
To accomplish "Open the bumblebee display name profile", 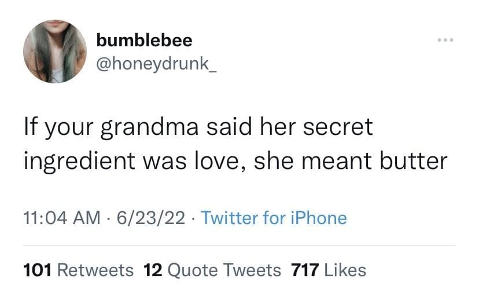I will coord(145,40).
